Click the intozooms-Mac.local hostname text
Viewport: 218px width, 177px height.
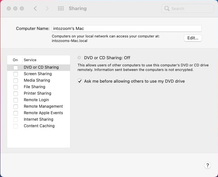pyautogui.click(x=69, y=41)
